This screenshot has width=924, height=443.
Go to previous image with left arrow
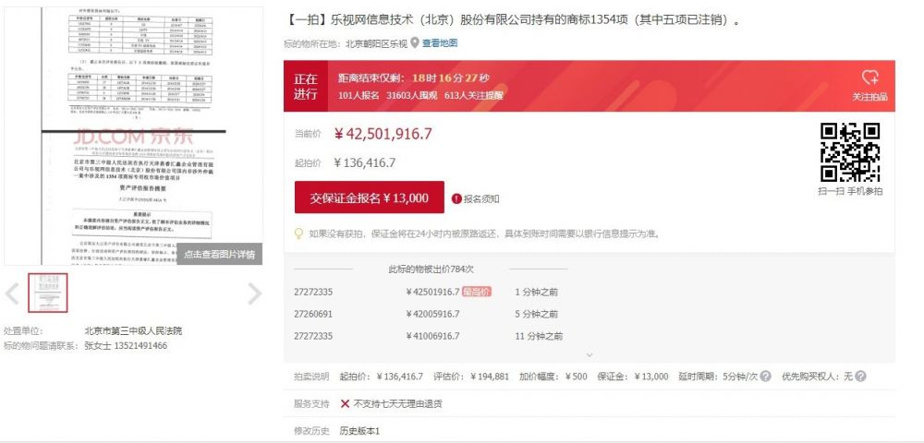pos(12,294)
